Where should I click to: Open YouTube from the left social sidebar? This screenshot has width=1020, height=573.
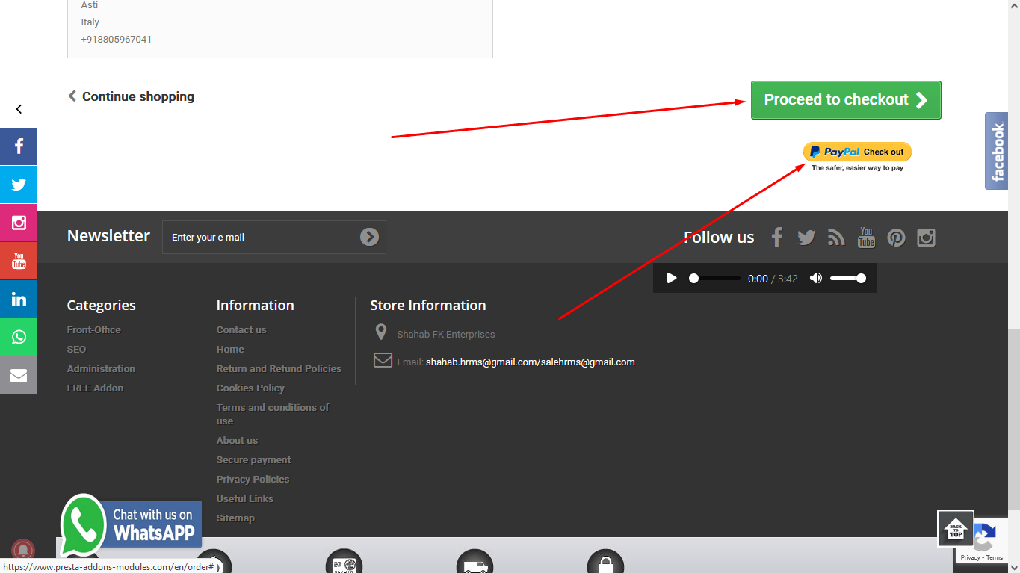pyautogui.click(x=19, y=261)
